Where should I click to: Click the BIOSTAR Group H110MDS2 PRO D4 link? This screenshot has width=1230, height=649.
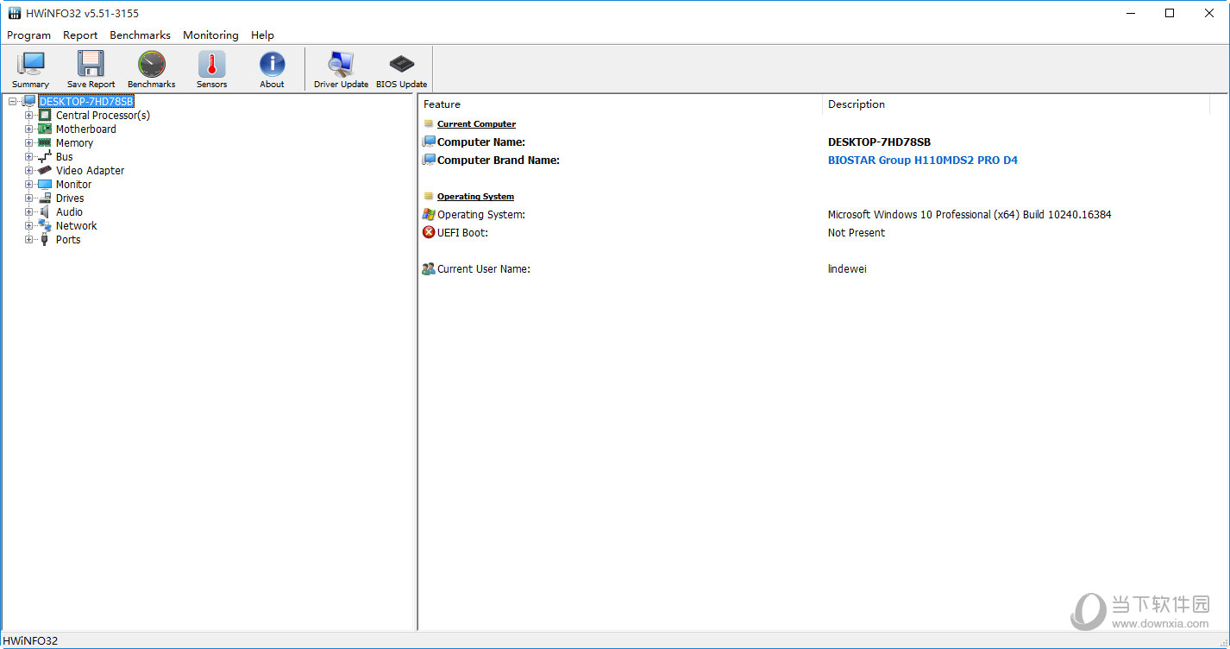click(922, 160)
